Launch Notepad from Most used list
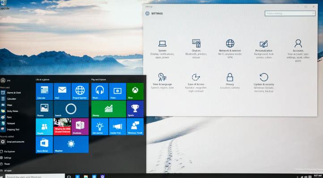Viewport: 323px width, 178px height. [11, 124]
